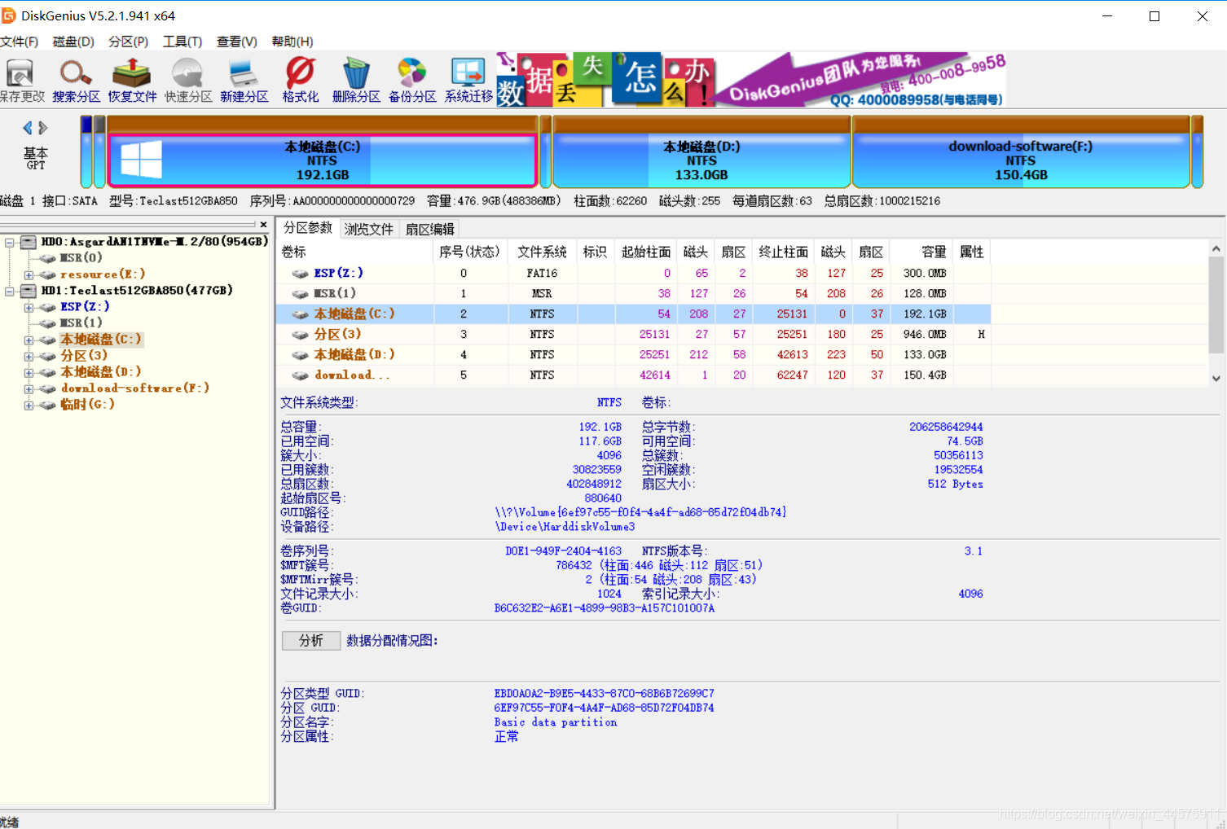Screen dimensions: 1227x829
Task: Open the 工具(T) menu
Action: (x=182, y=42)
